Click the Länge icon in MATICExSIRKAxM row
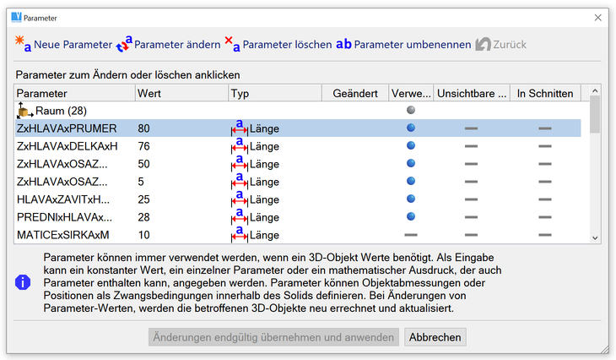Viewport: 616px width, 360px height. [240, 234]
